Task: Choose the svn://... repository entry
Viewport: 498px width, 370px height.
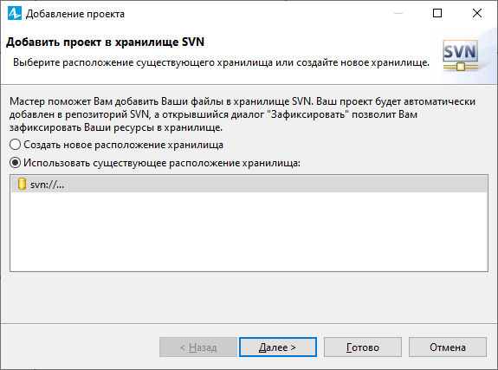Action: click(249, 185)
